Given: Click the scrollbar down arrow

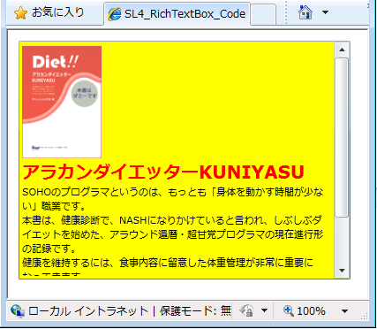Looking at the screenshot, I should (342, 270).
